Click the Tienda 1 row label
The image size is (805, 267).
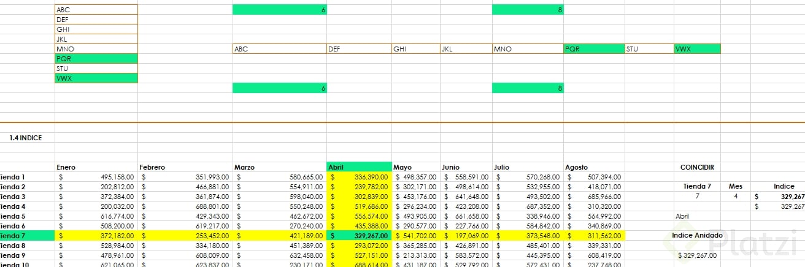(x=28, y=177)
